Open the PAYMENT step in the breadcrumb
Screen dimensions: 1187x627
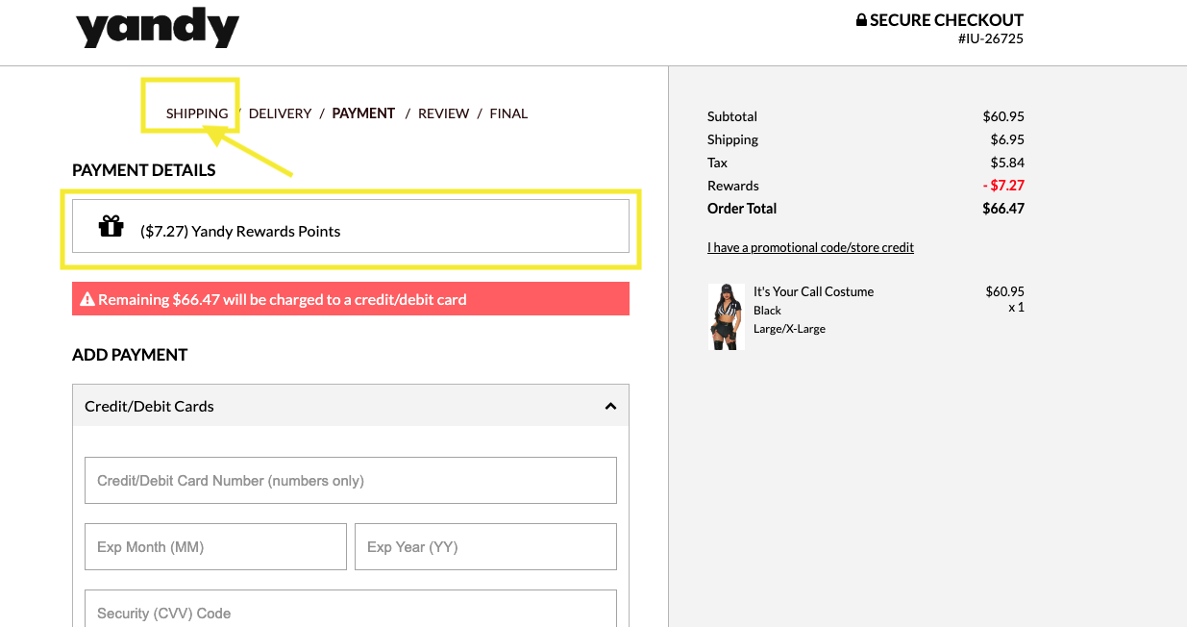pos(363,113)
